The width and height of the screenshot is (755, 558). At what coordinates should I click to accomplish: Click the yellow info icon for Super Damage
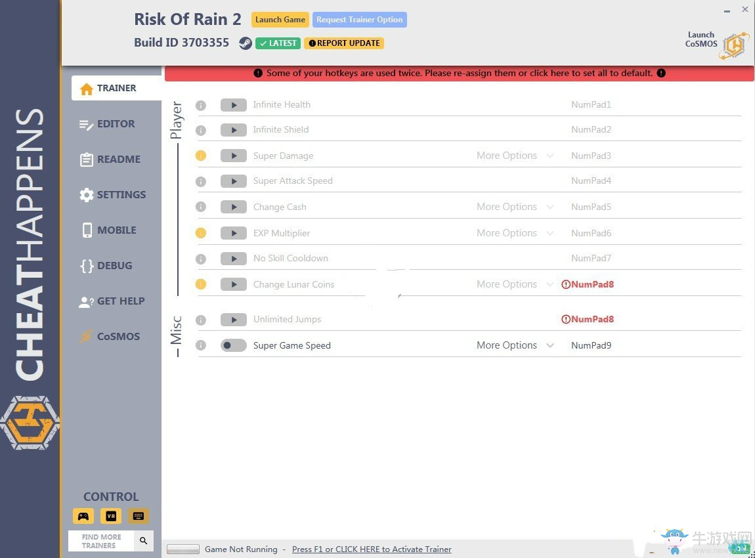tap(201, 156)
